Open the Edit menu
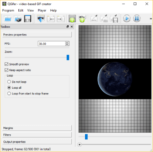The height and width of the screenshot is (152, 153). [x=21, y=10]
